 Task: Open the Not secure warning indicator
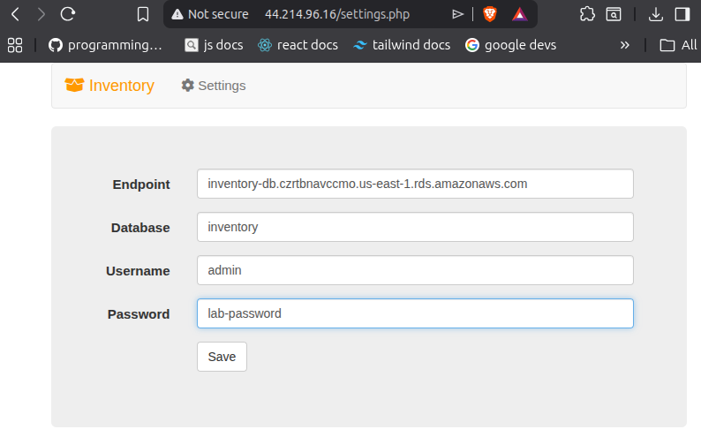[209, 14]
